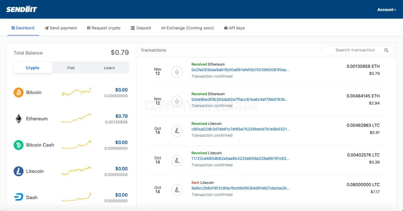Click the blue Litecoin icon in balances

point(18,171)
